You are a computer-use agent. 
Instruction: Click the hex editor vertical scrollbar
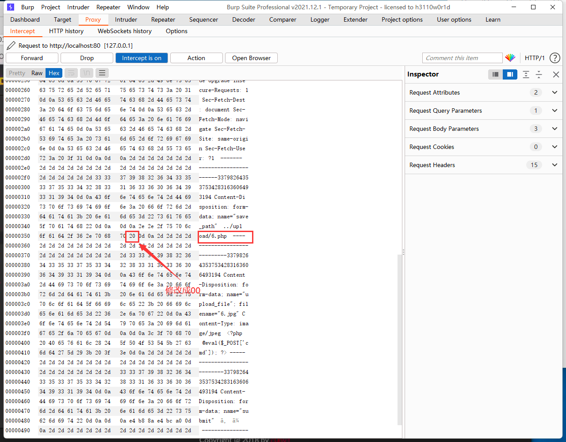pyautogui.click(x=400, y=339)
